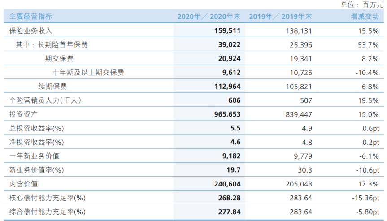Click the 单位:百万元 unit note

[362, 4]
